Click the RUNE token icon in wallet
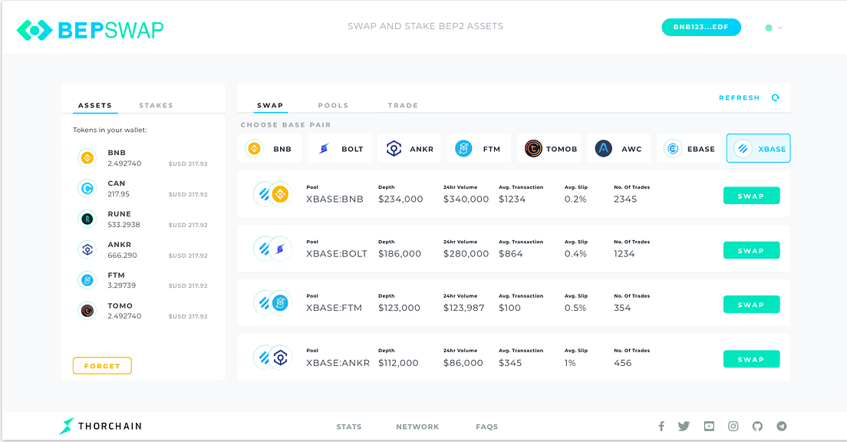Screen dimensions: 847x442 [x=87, y=219]
